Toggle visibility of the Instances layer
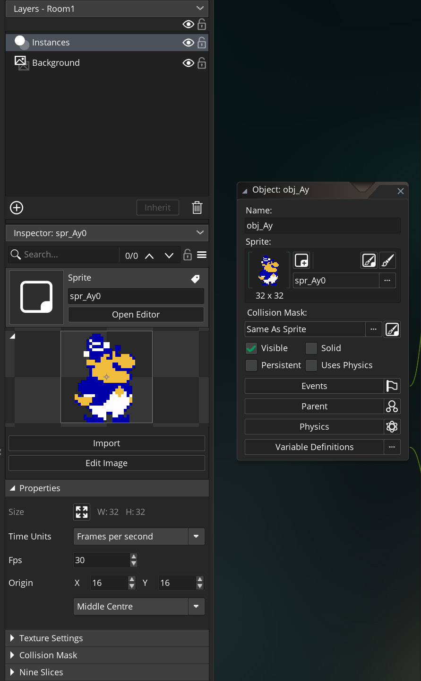 189,43
